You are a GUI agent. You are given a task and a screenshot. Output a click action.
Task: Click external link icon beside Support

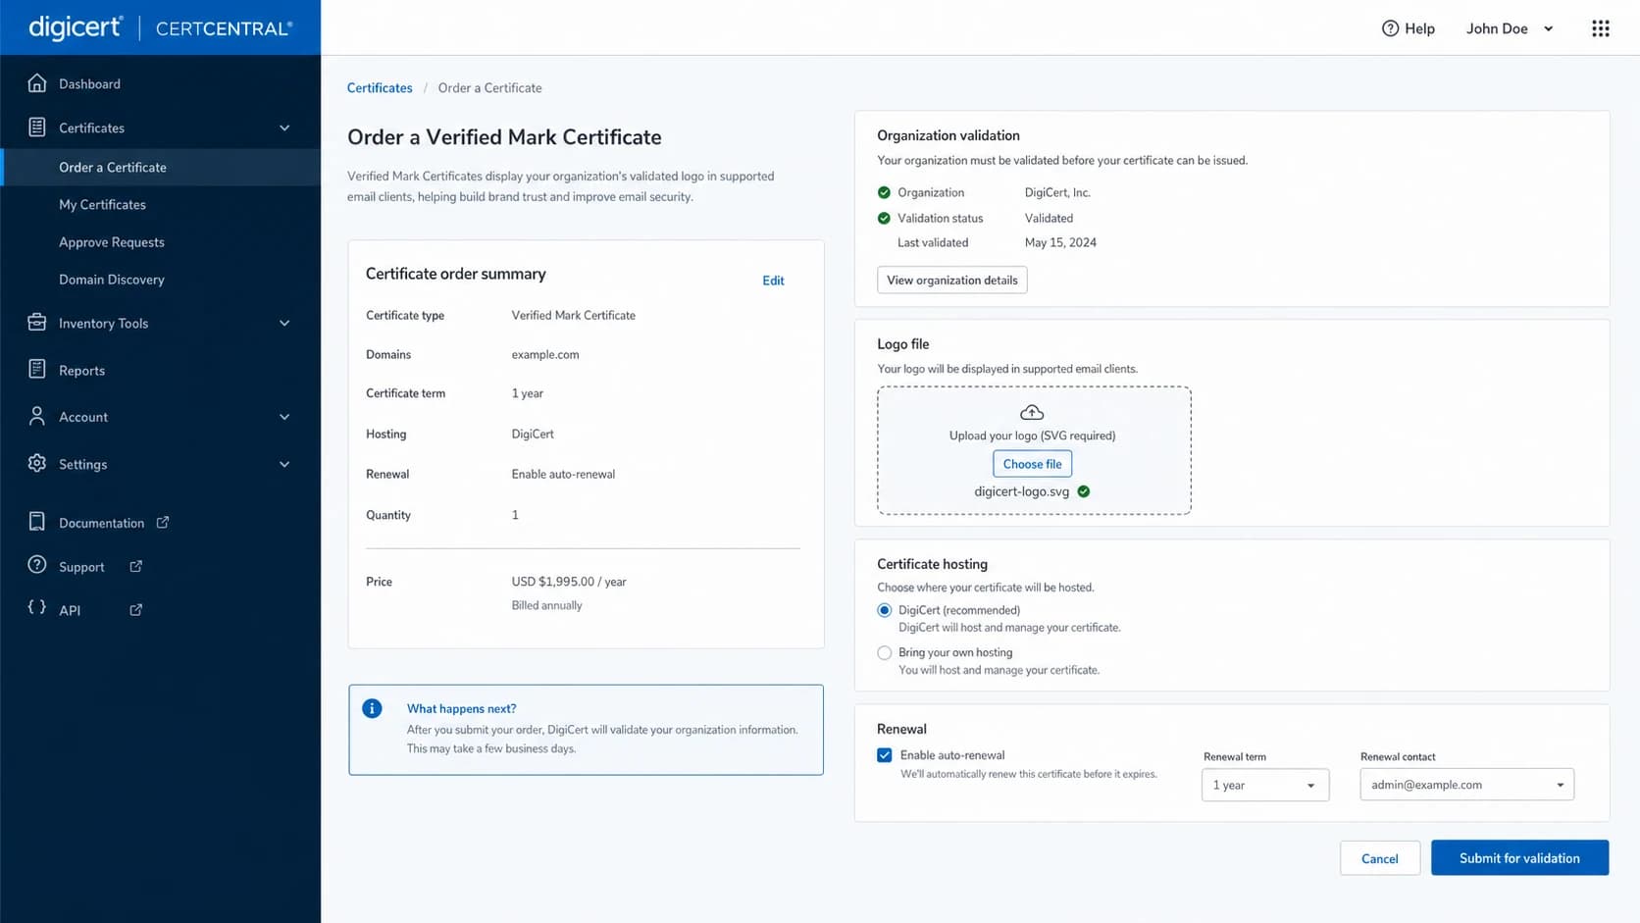pos(136,566)
